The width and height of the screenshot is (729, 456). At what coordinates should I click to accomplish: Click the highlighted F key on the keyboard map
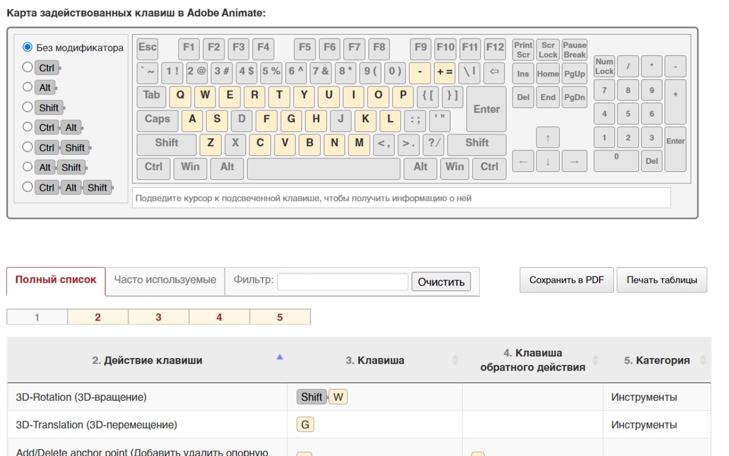pyautogui.click(x=267, y=120)
